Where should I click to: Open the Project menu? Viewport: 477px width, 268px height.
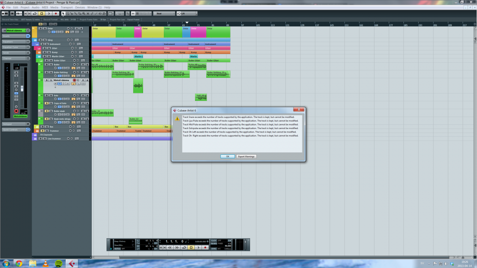point(25,8)
